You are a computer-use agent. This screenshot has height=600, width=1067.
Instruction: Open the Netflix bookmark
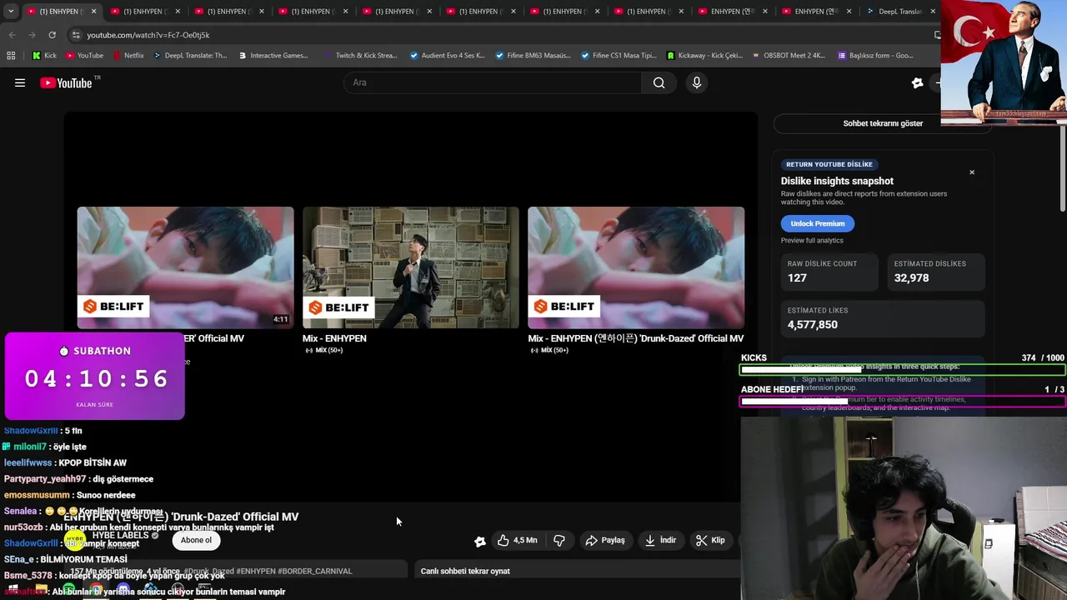(128, 56)
